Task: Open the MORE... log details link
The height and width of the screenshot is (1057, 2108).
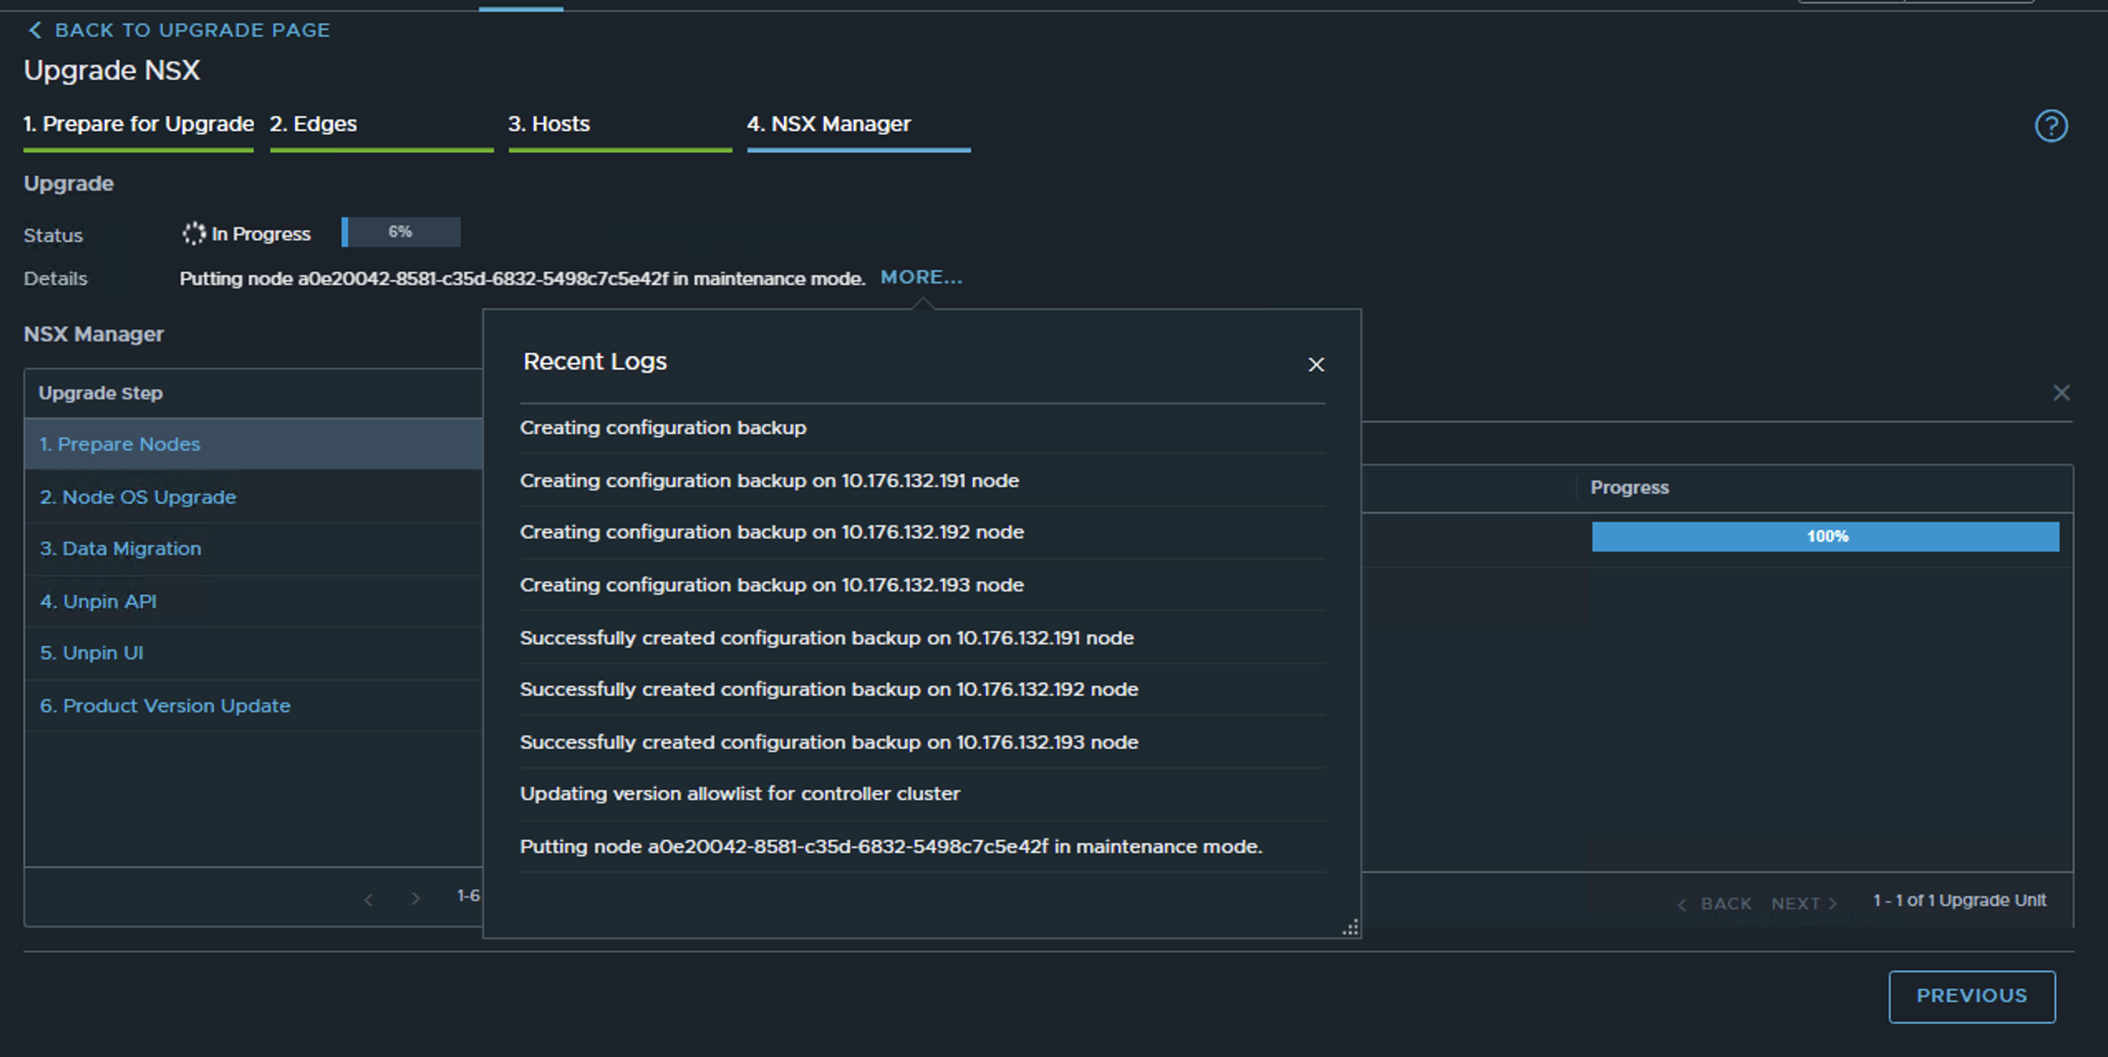Action: [921, 278]
